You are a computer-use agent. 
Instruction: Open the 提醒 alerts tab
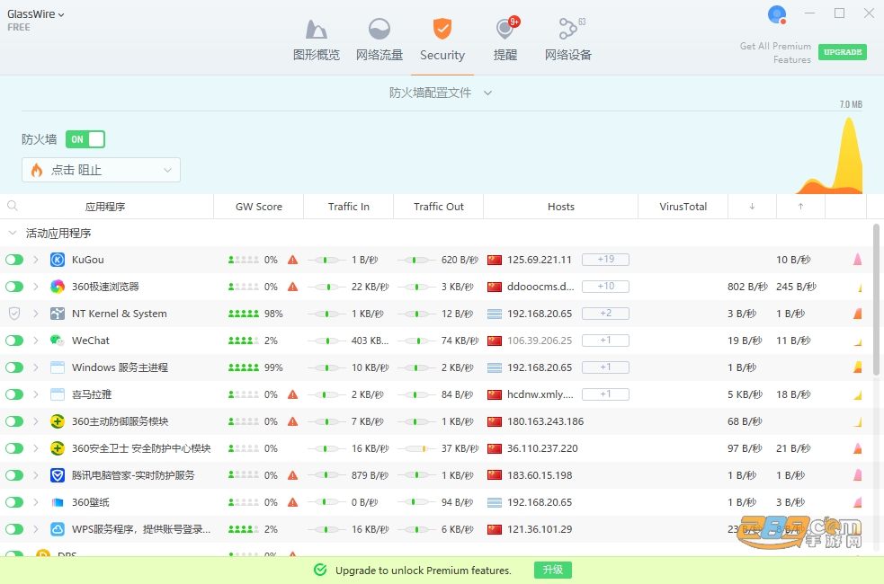(x=505, y=40)
